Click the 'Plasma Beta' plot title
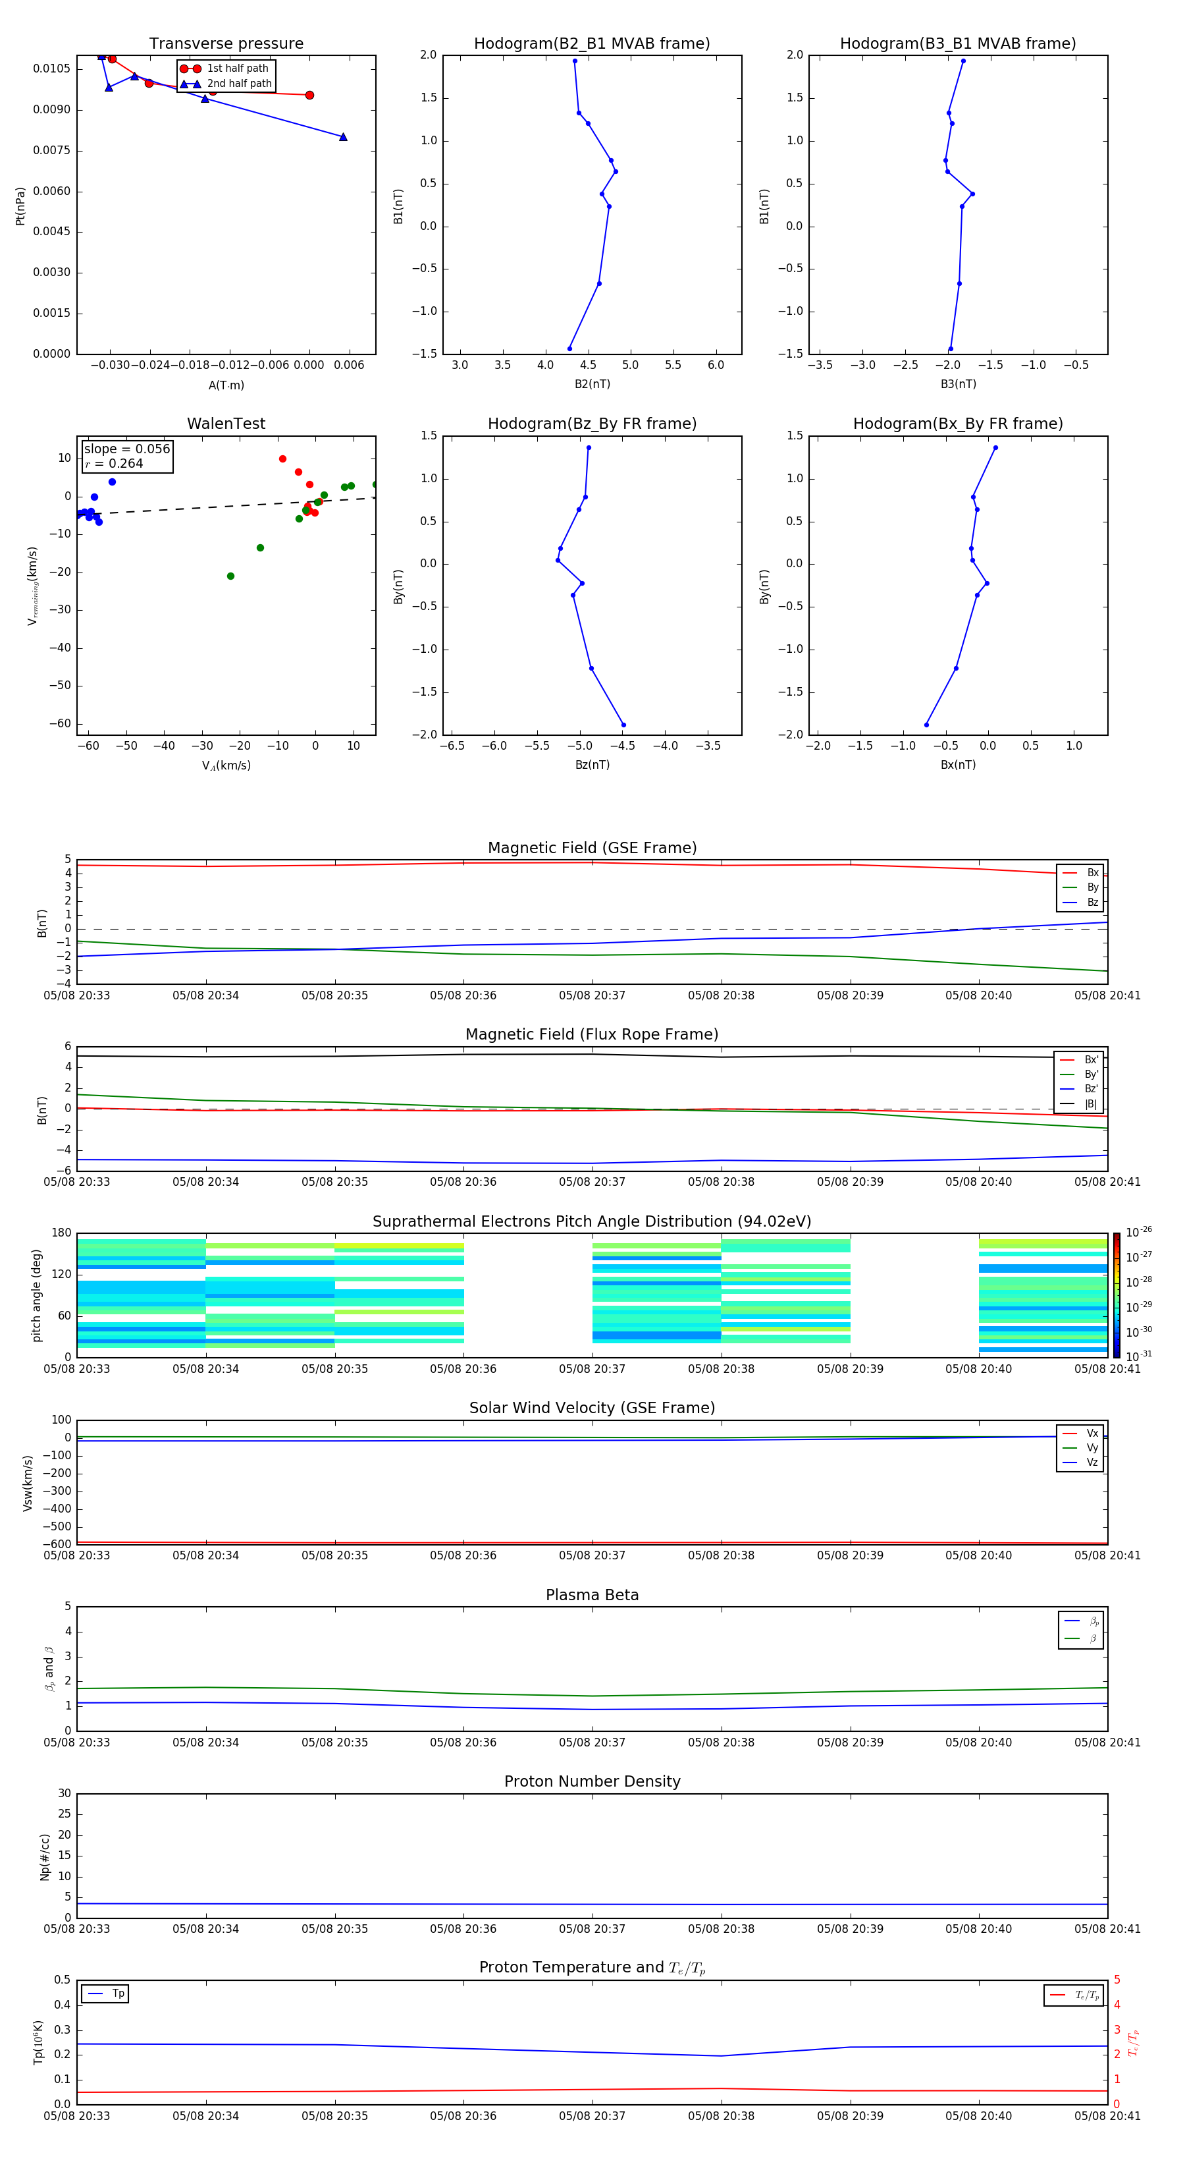 [592, 1595]
